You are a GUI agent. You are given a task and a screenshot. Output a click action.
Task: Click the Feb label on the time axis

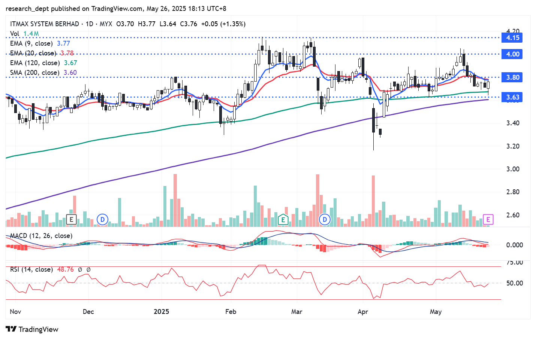click(231, 312)
